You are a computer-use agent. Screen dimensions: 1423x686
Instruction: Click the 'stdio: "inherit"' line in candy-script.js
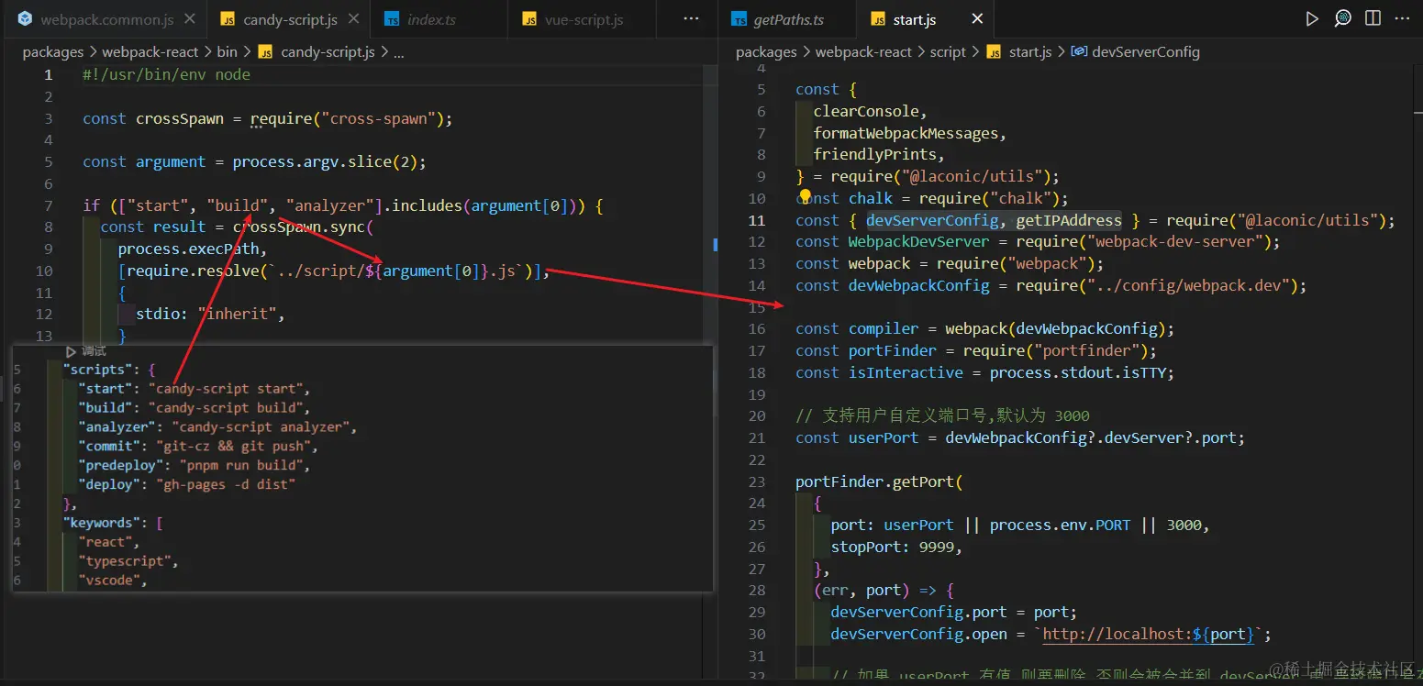pos(211,314)
